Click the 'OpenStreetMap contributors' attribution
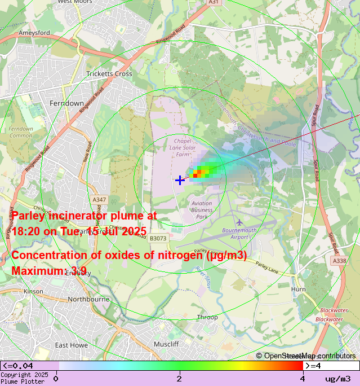The image size is (360, 386). [x=306, y=356]
